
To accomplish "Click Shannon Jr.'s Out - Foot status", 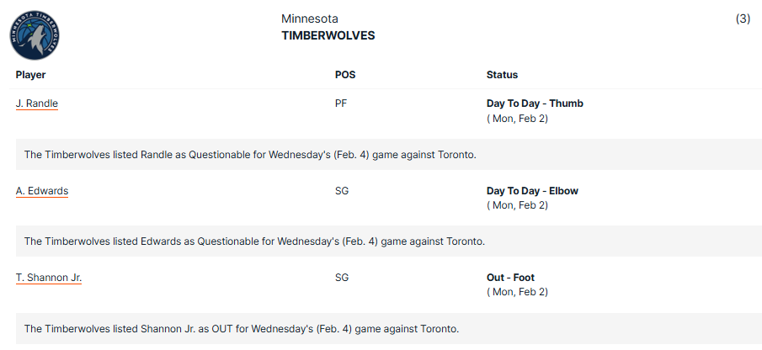I will click(x=510, y=278).
